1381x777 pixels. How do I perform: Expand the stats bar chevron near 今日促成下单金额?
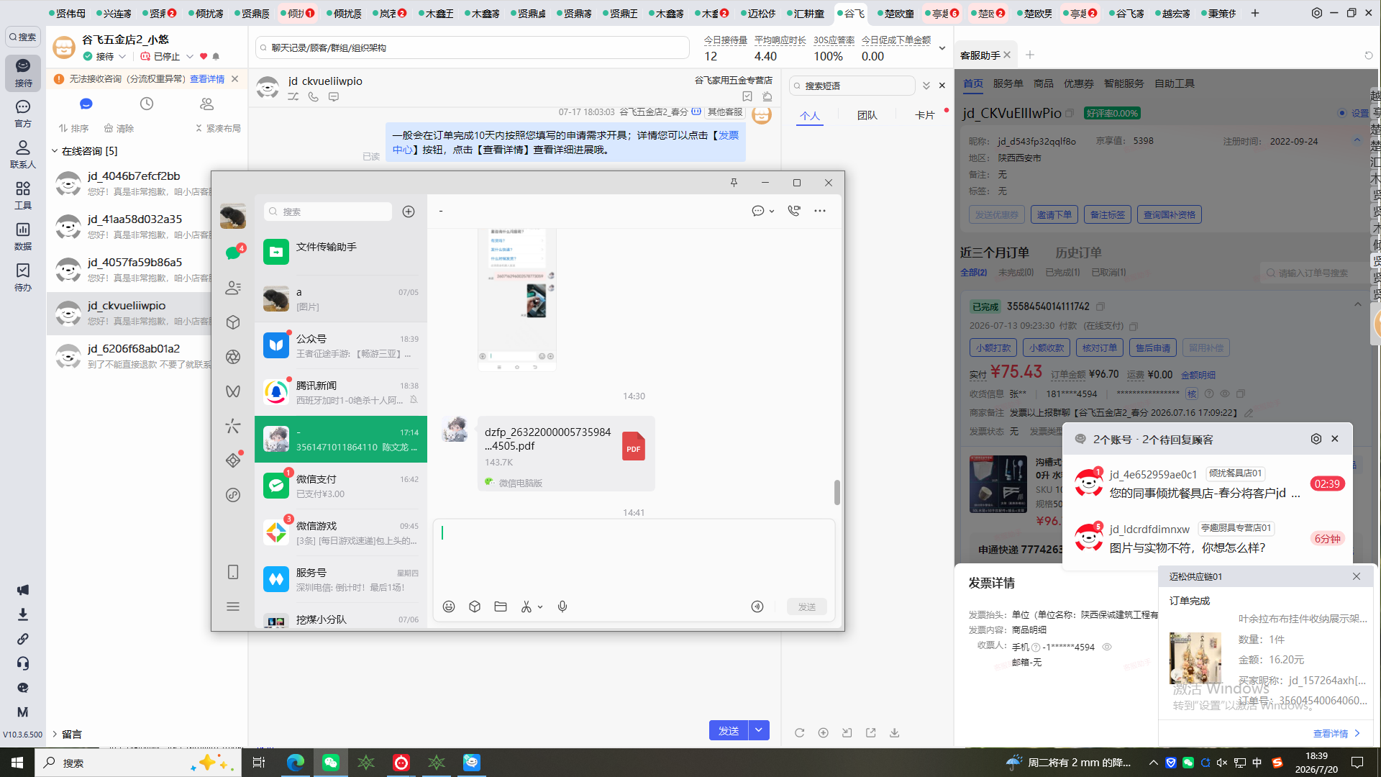[x=942, y=48]
